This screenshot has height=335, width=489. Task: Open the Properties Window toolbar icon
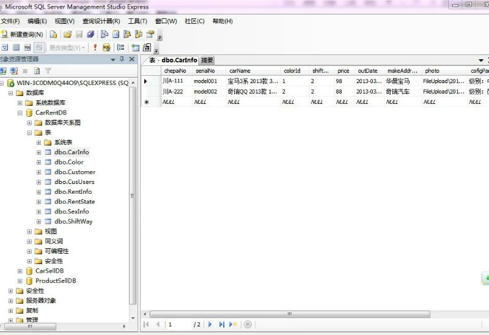[150, 34]
